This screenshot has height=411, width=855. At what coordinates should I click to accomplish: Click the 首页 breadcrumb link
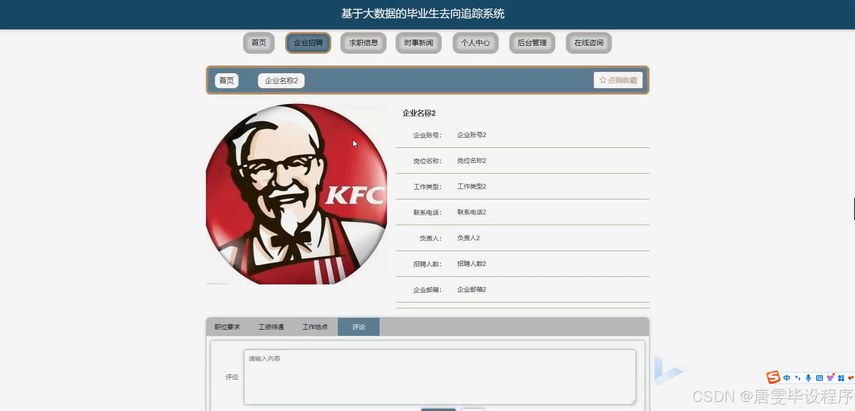(227, 80)
